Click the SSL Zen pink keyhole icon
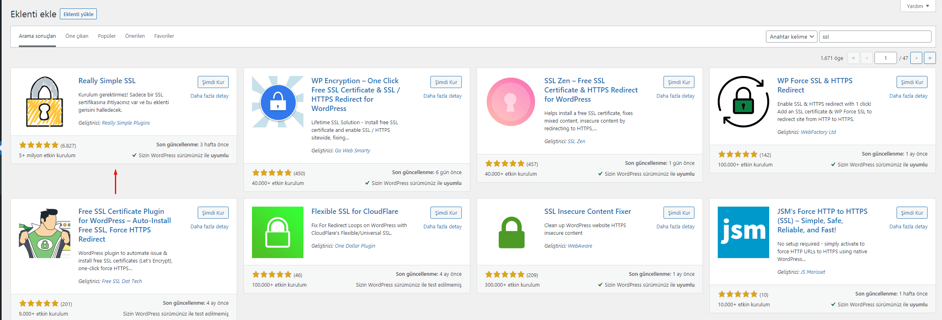Screen dimensions: 942x320 tap(511, 102)
